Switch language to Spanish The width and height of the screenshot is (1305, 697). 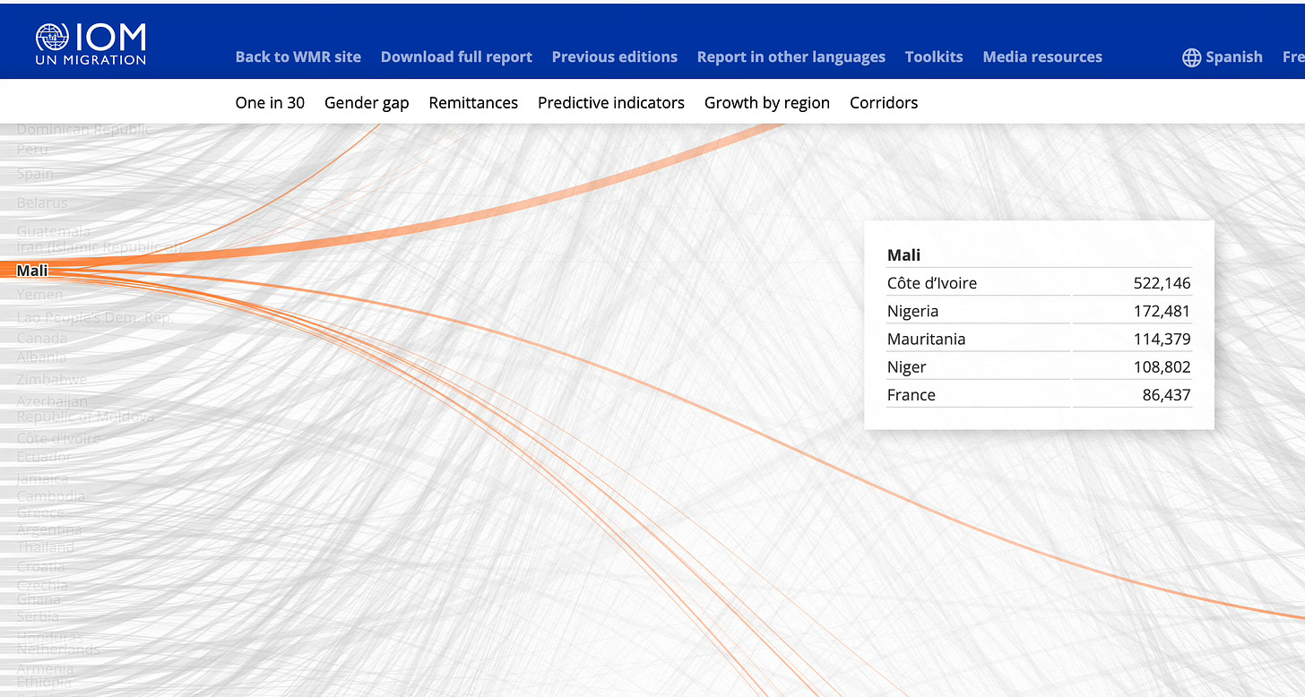point(1233,56)
